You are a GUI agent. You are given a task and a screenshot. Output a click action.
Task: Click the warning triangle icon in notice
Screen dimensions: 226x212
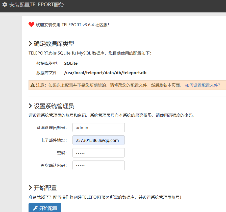click(33, 85)
